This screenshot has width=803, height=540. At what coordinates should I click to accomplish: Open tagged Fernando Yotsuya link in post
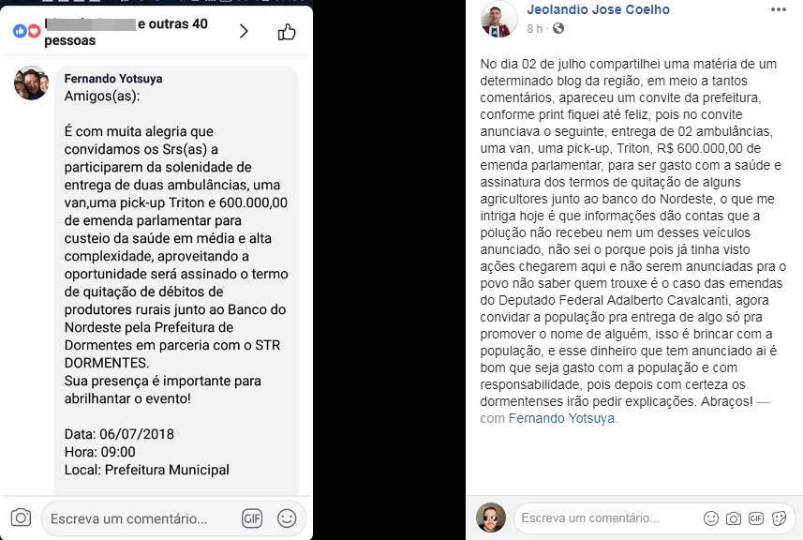pos(562,418)
